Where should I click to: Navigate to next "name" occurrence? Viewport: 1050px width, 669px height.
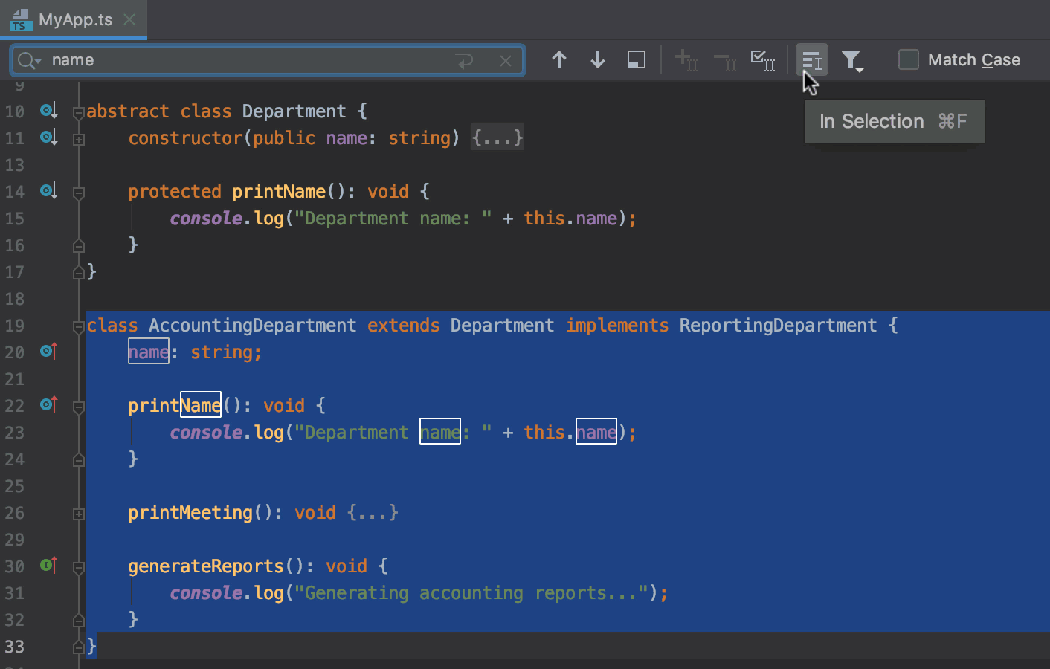click(598, 59)
